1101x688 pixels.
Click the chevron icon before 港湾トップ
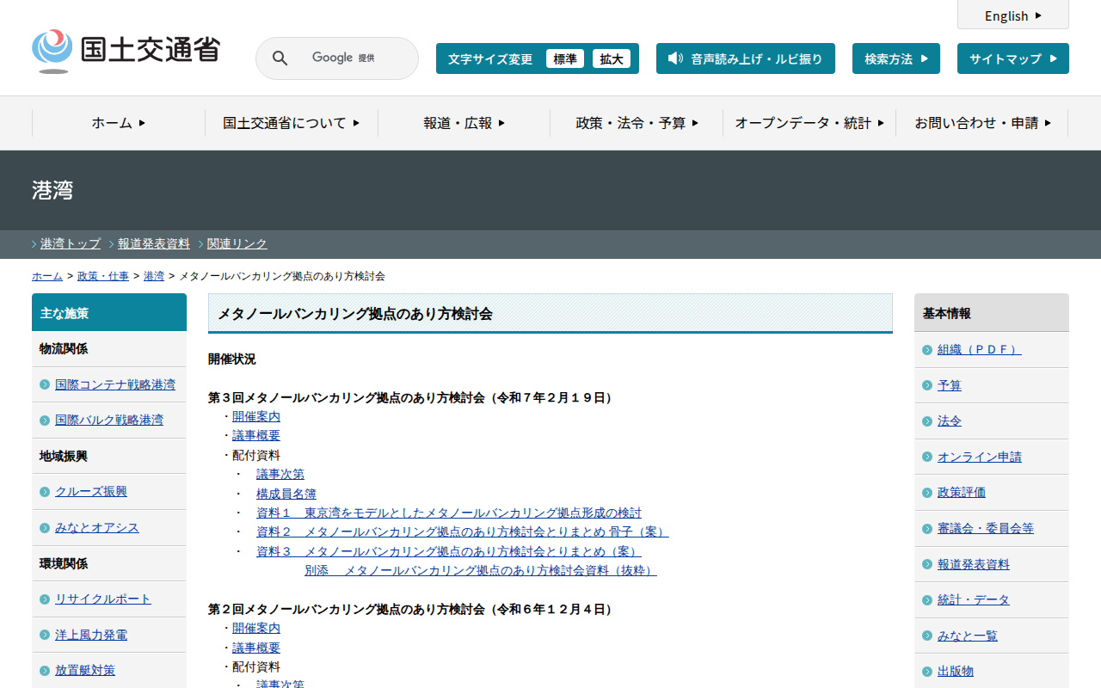pos(34,244)
